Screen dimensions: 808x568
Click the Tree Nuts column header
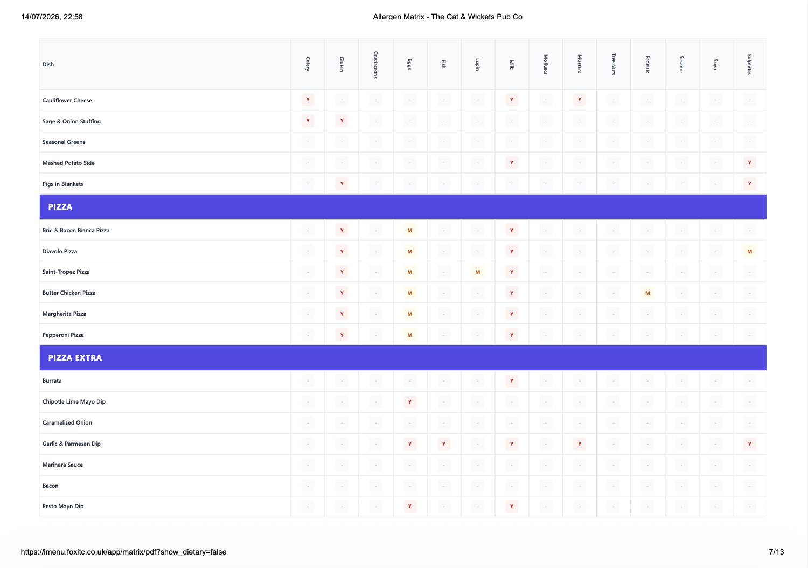pos(613,64)
